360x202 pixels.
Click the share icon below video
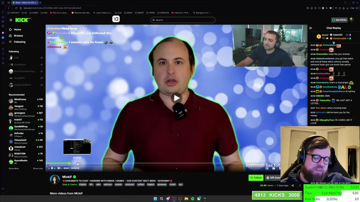(x=292, y=185)
